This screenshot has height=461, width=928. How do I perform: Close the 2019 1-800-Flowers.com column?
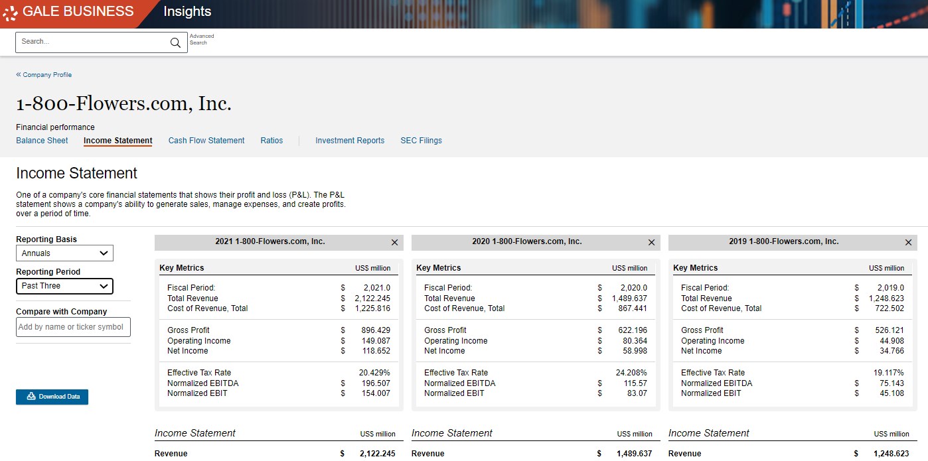908,243
